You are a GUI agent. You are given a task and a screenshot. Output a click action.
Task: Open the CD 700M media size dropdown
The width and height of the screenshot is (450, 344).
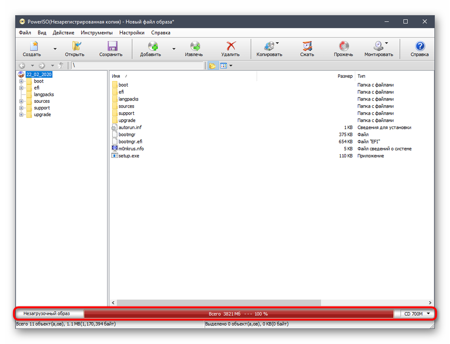pos(417,314)
